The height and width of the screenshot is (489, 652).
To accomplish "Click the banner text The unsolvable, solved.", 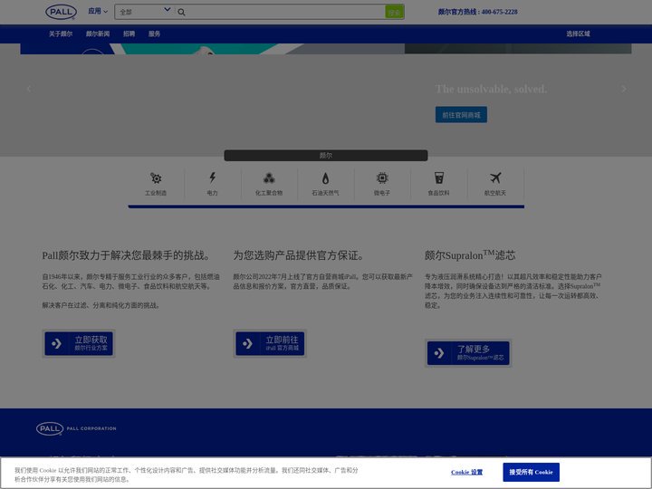I will 491,89.
